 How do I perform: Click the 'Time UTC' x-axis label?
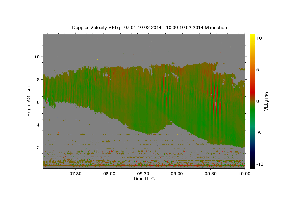click(x=144, y=179)
